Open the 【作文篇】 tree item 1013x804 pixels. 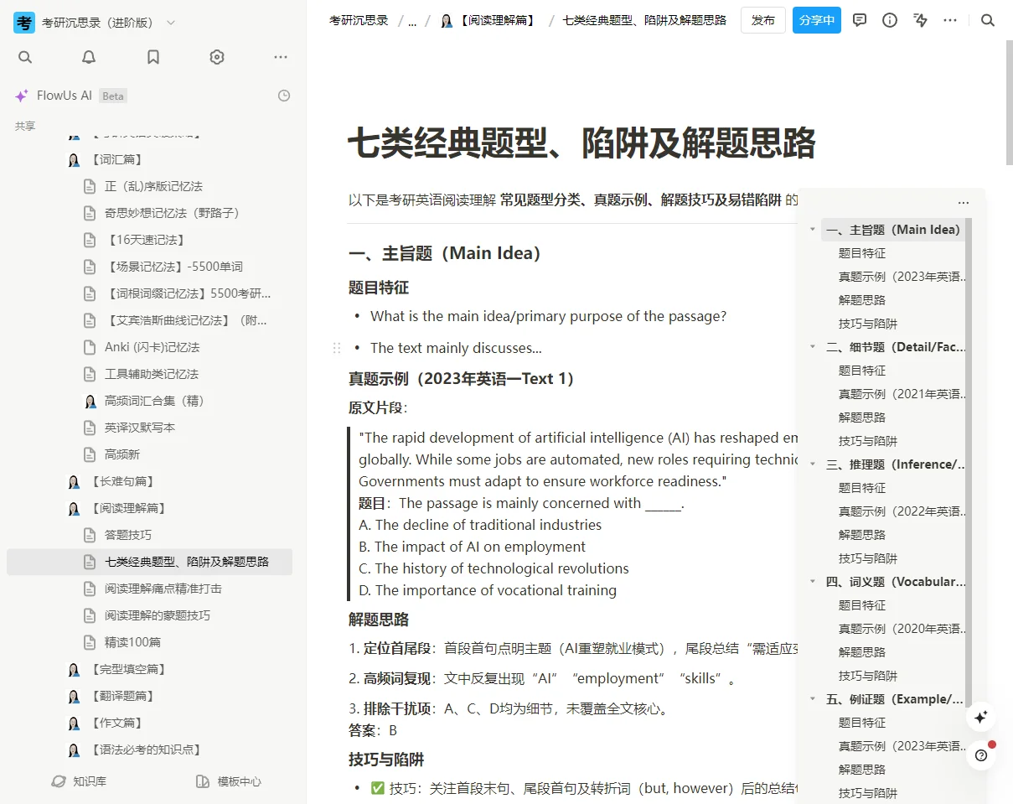149,723
